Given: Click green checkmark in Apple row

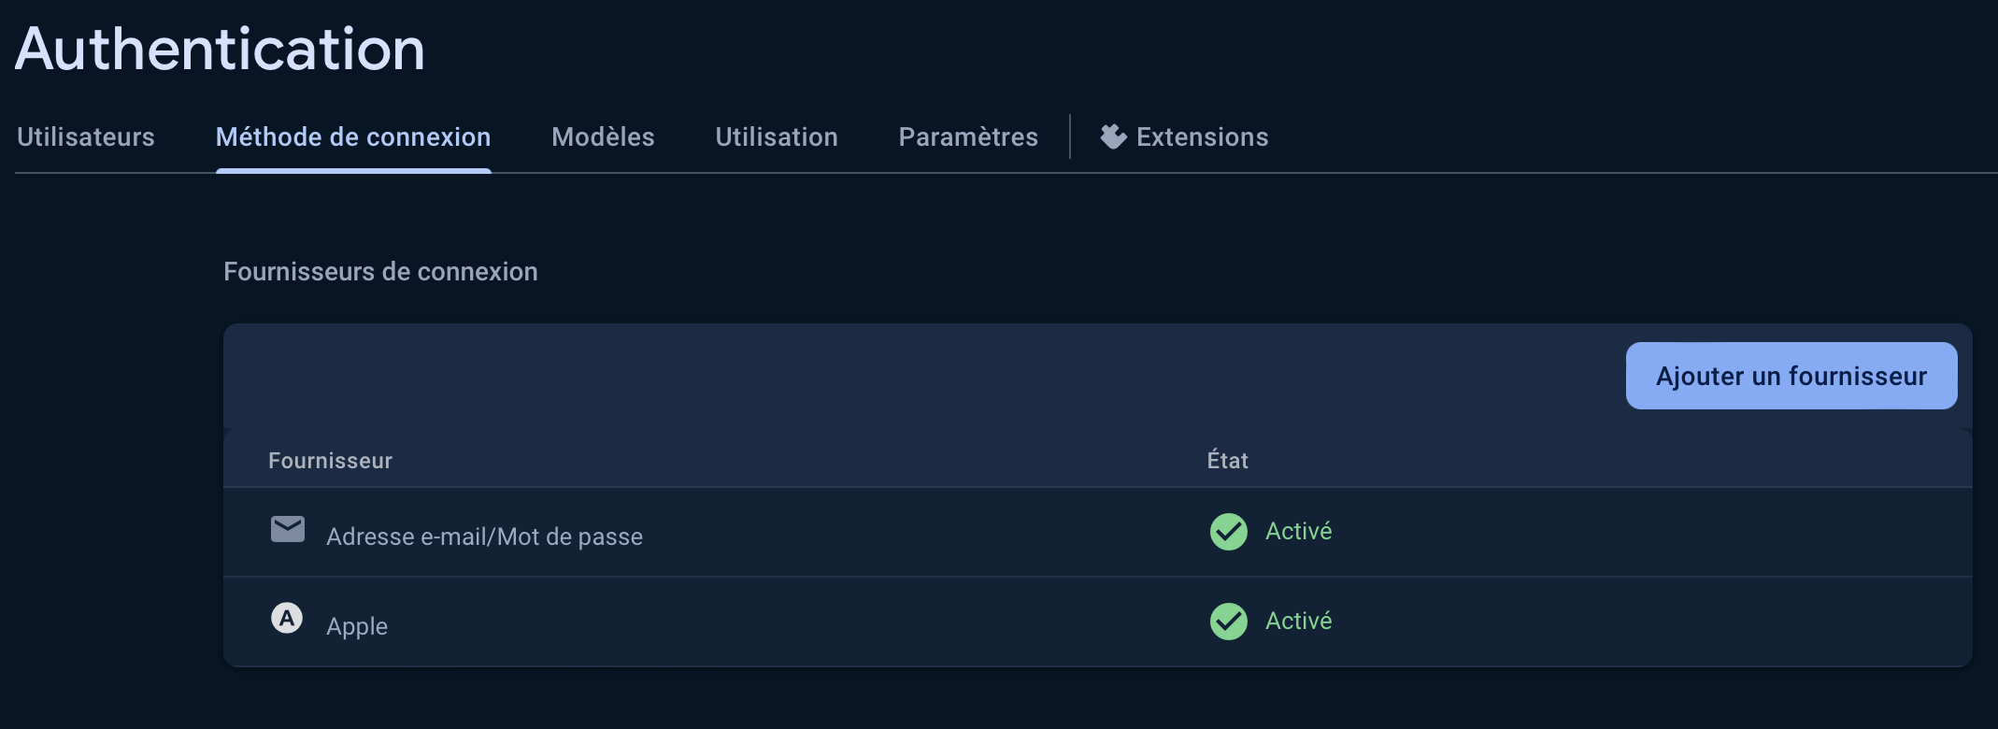Looking at the screenshot, I should tap(1228, 622).
